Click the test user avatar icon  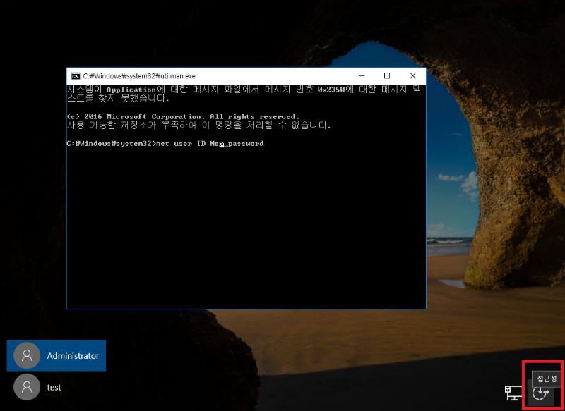click(27, 387)
